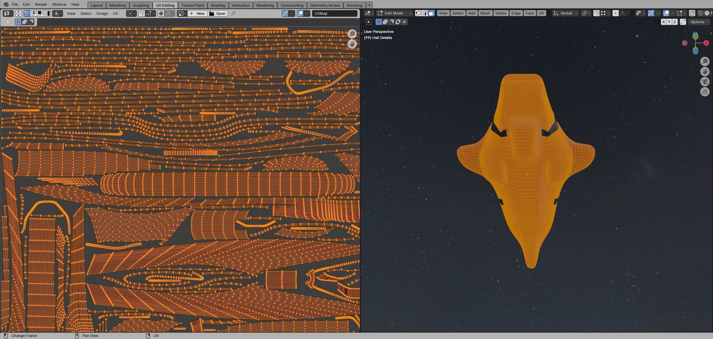
Task: Open the 3D viewport pivot point dropdown
Action: 586,13
